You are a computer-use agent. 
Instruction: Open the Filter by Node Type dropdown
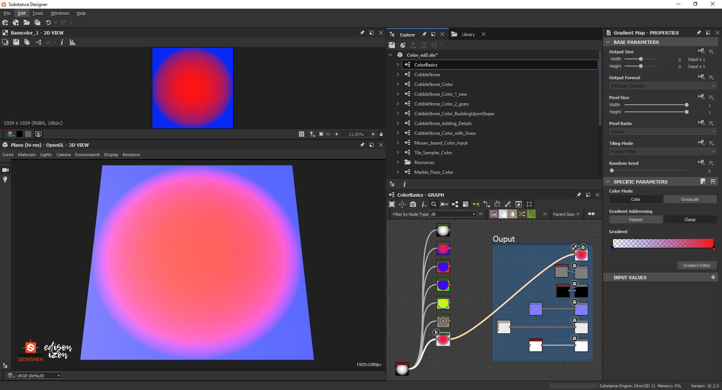453,214
